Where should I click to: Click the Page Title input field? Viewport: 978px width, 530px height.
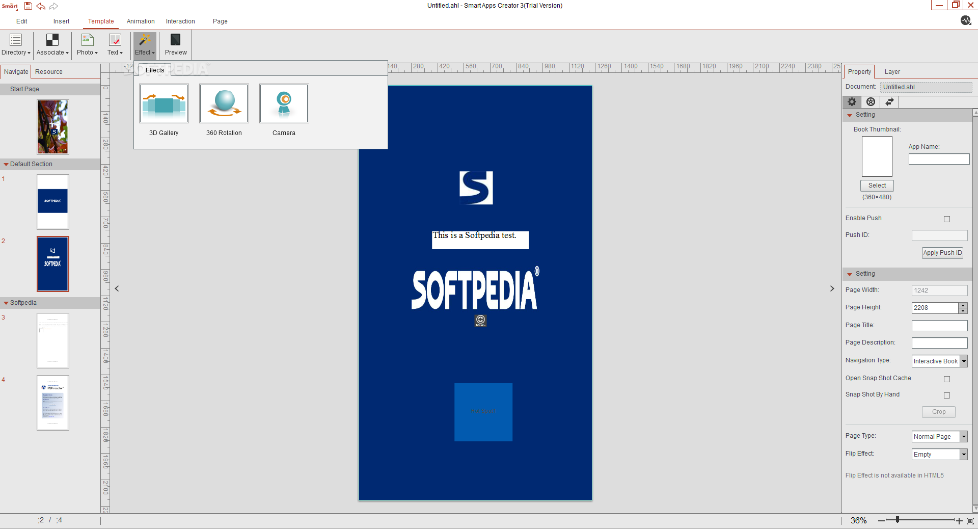point(939,326)
